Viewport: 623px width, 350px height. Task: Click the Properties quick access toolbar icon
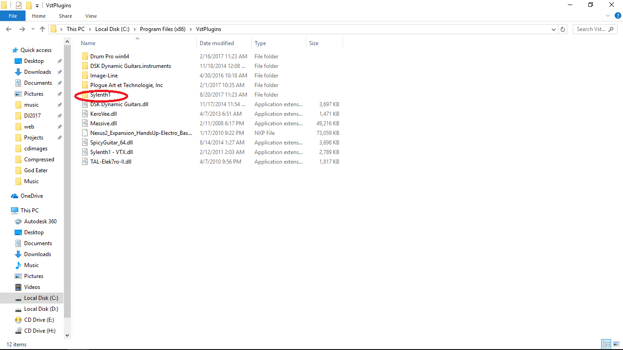pyautogui.click(x=19, y=5)
